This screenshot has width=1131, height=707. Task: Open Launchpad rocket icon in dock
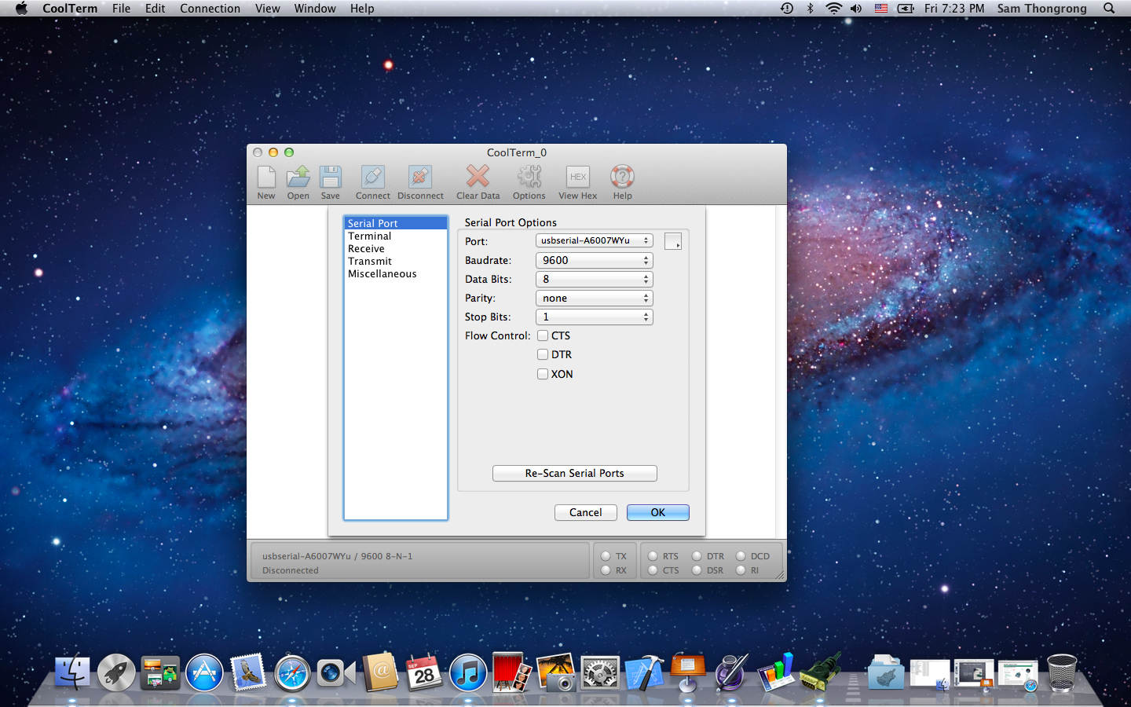[116, 673]
